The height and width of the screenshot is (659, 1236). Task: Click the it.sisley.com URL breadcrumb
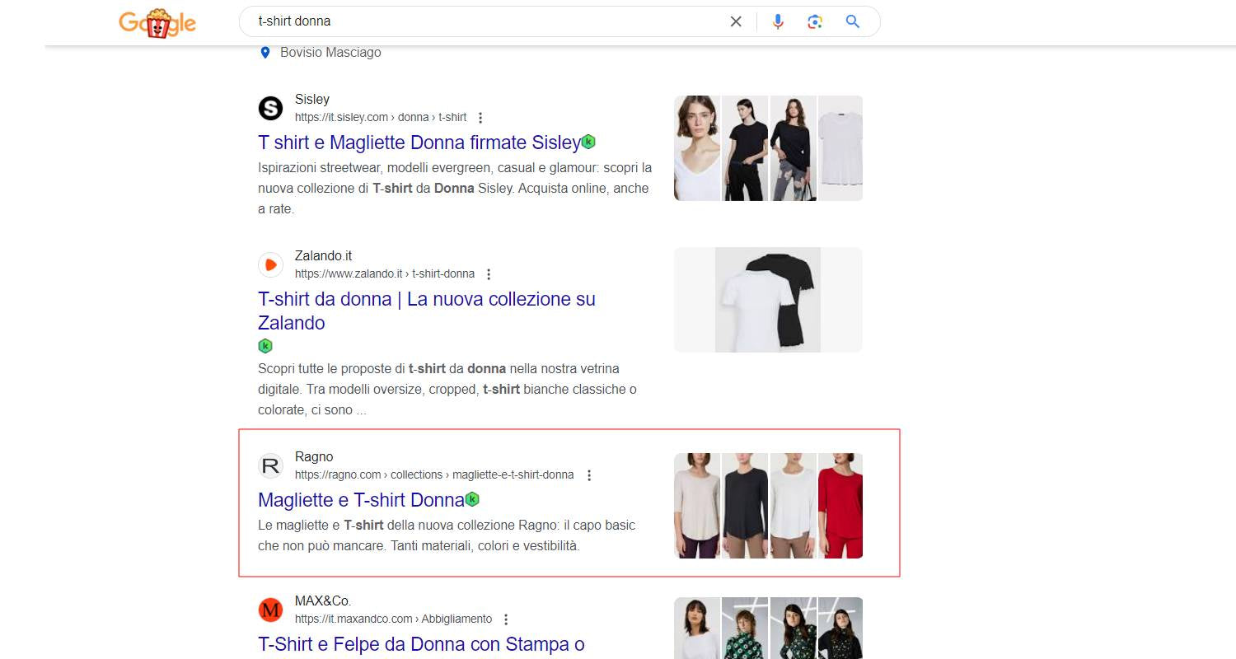[x=381, y=117]
